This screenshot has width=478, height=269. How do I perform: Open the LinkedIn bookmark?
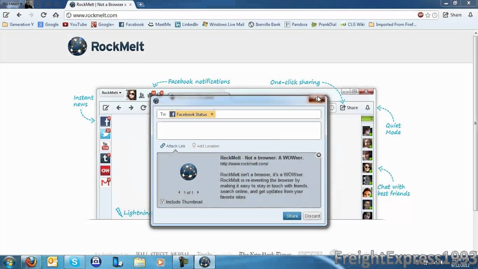pyautogui.click(x=186, y=24)
